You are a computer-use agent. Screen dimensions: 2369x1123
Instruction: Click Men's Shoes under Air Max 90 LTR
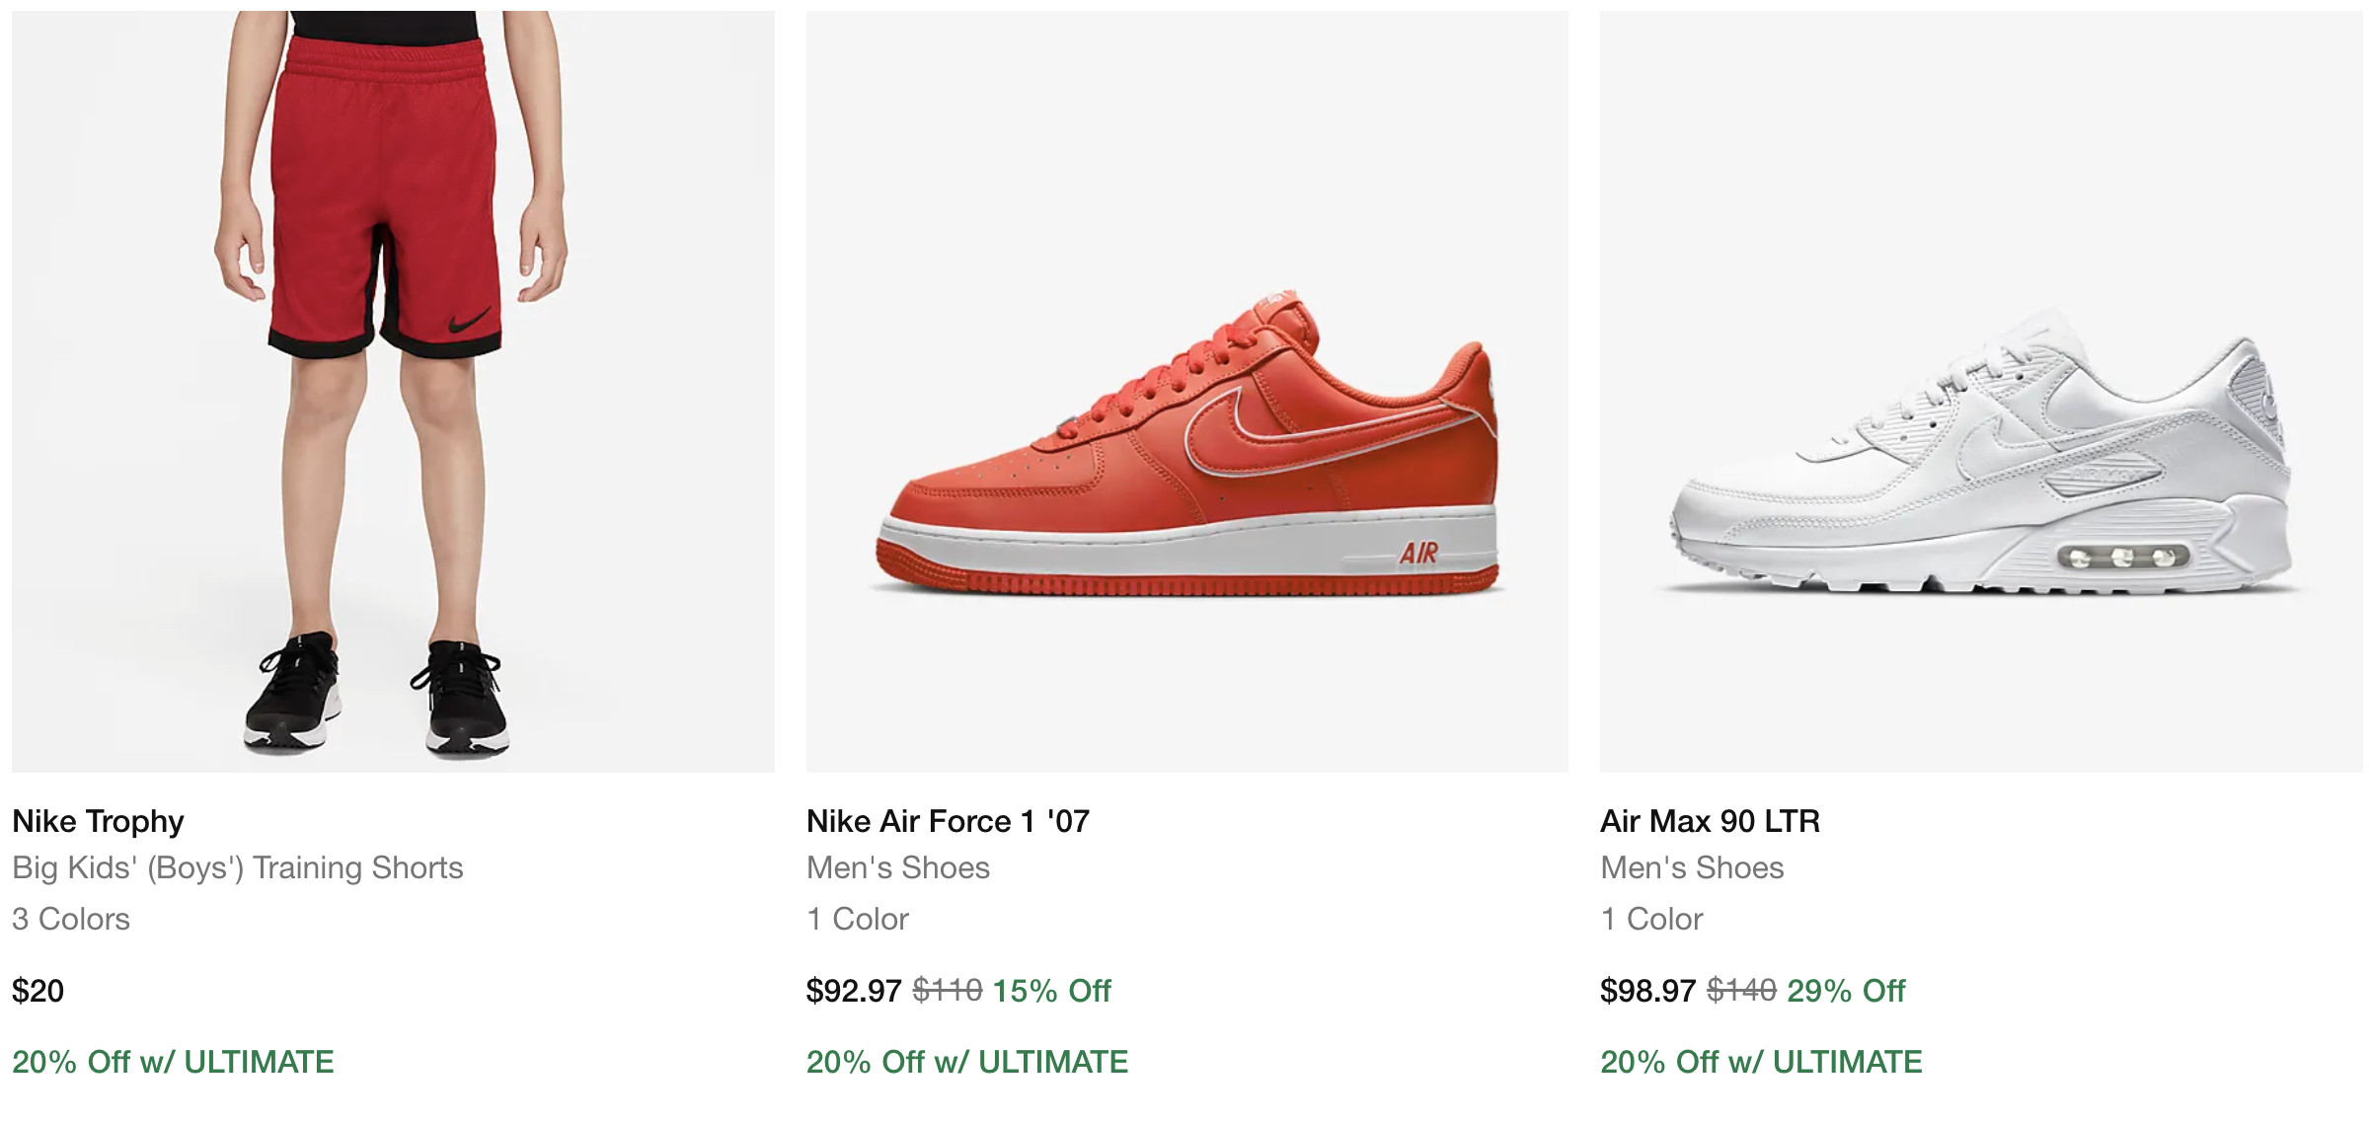click(1692, 867)
